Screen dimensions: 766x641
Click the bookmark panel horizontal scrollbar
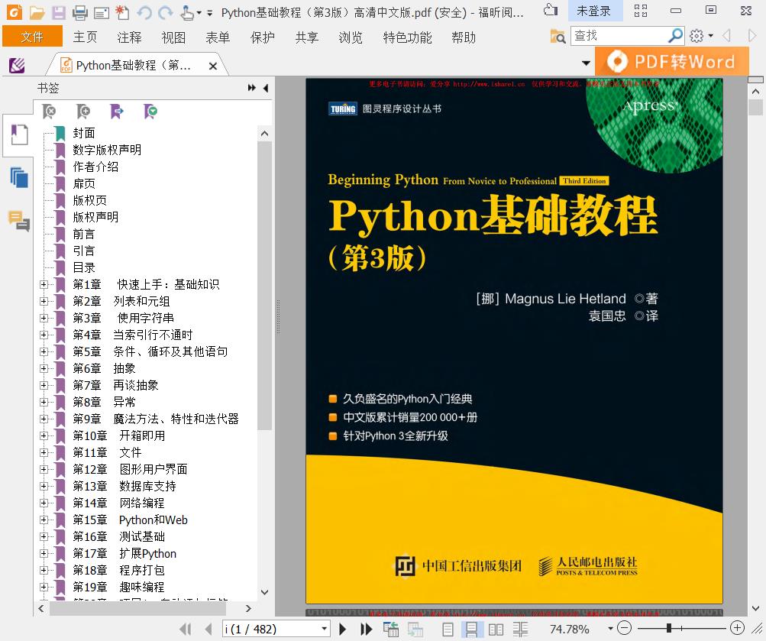(137, 609)
